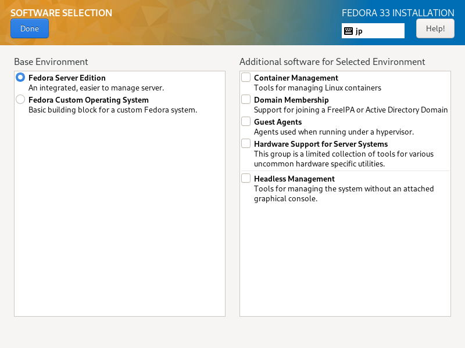Click Hardware Support for Server Systems label

[x=321, y=144]
